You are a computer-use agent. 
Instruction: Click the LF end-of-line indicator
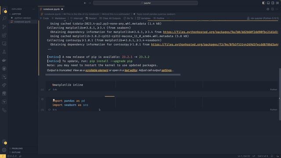click(254, 156)
